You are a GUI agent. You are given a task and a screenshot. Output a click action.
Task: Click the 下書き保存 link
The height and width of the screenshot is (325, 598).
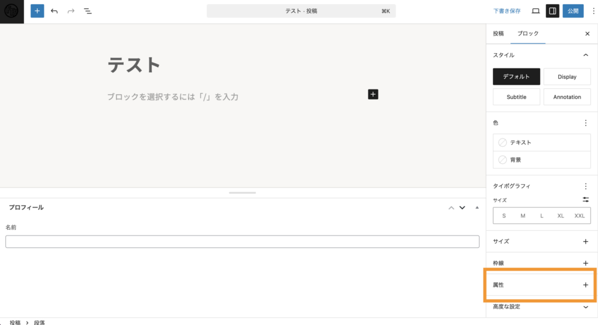coord(506,11)
